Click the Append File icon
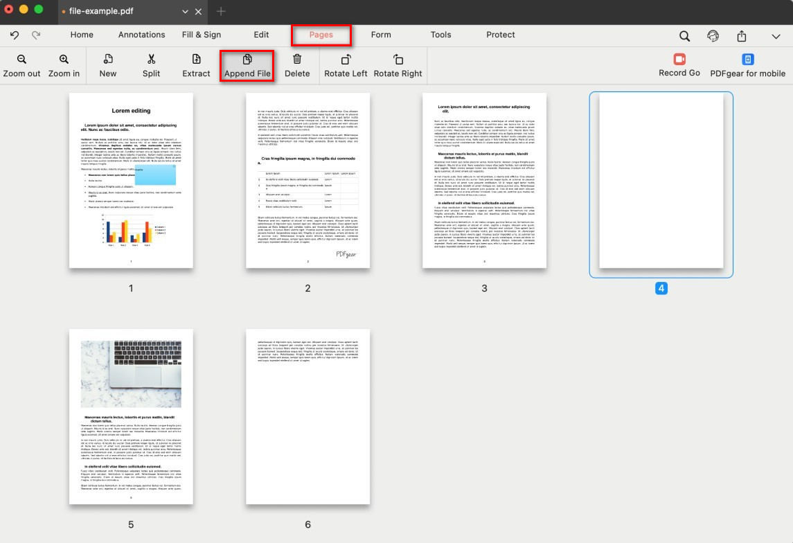This screenshot has height=543, width=793. point(247,60)
